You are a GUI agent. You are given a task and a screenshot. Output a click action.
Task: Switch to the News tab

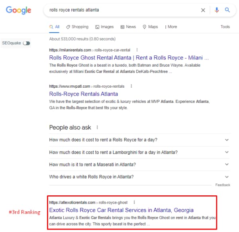[x=128, y=27]
